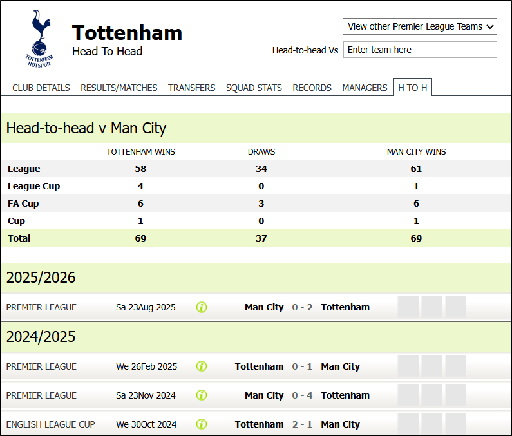Screen dimensions: 512x436
Task: Click the 0 - 4 score on 23Nov 2024
Action: click(x=302, y=395)
